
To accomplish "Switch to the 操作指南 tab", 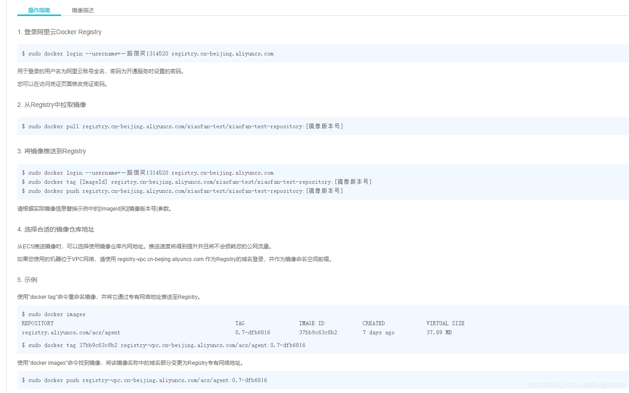I will (x=39, y=10).
